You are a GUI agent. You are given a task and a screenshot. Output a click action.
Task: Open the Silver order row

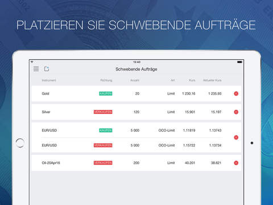(136, 112)
